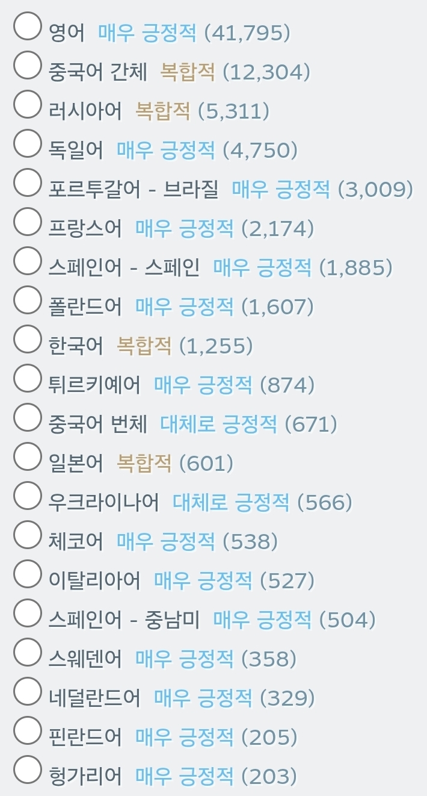427x796 pixels.
Task: Pick 일본어 language filter
Action: (x=27, y=456)
